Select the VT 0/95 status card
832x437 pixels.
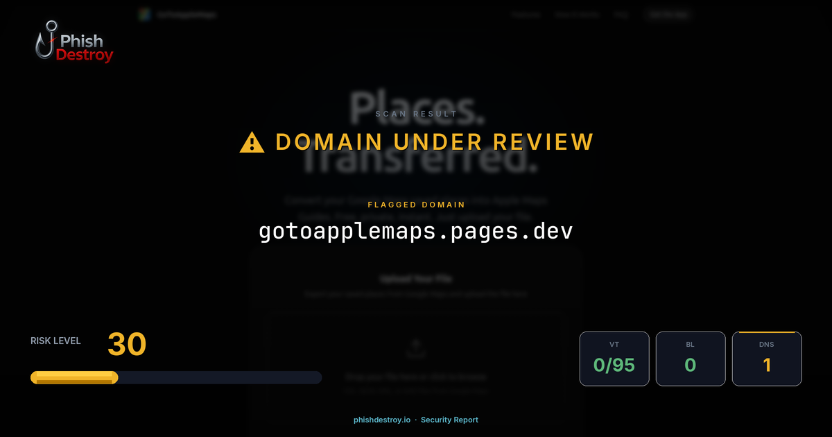(614, 359)
